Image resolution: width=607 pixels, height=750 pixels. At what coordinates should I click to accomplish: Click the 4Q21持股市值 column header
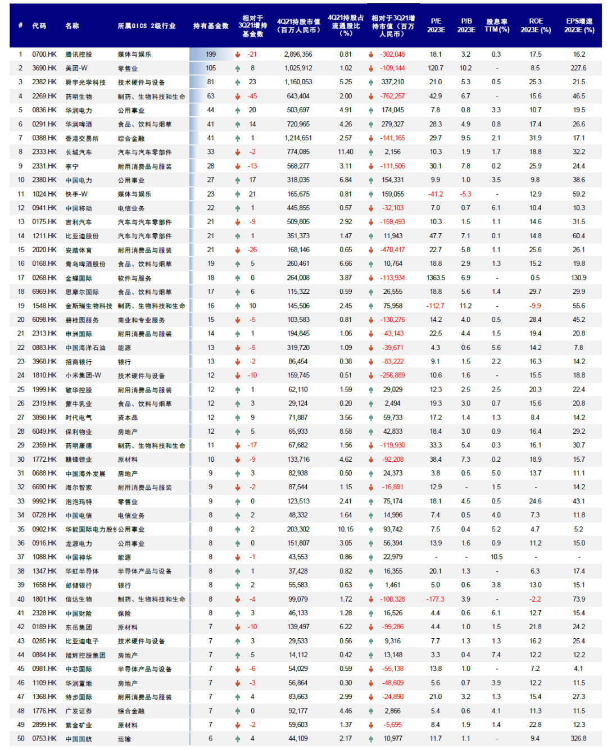[x=298, y=26]
